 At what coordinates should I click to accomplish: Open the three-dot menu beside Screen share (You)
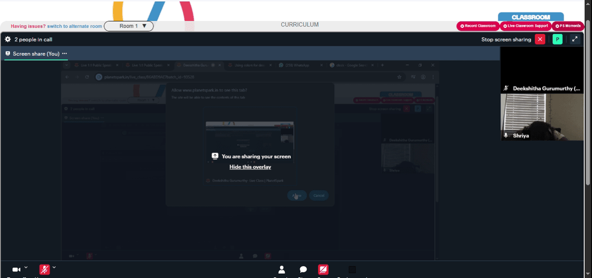point(65,54)
